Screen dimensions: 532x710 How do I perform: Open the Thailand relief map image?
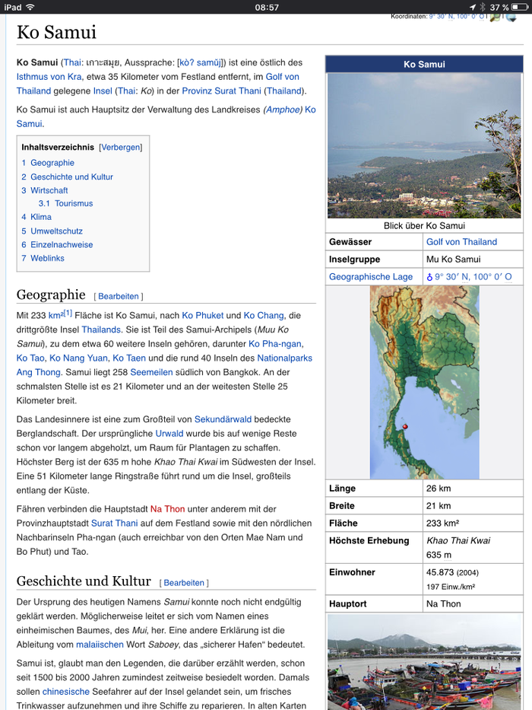tap(424, 382)
